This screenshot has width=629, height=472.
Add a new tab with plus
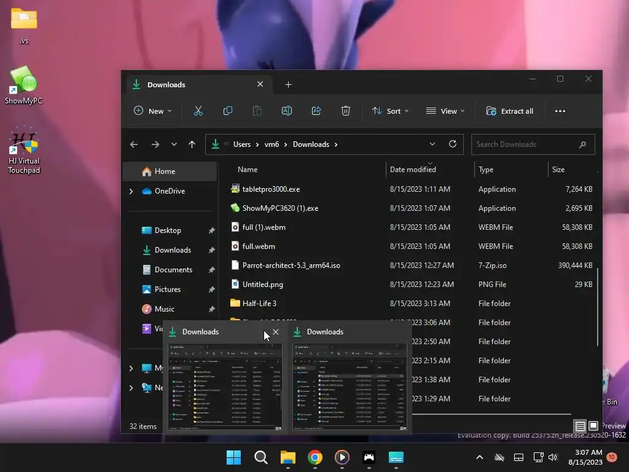[288, 85]
